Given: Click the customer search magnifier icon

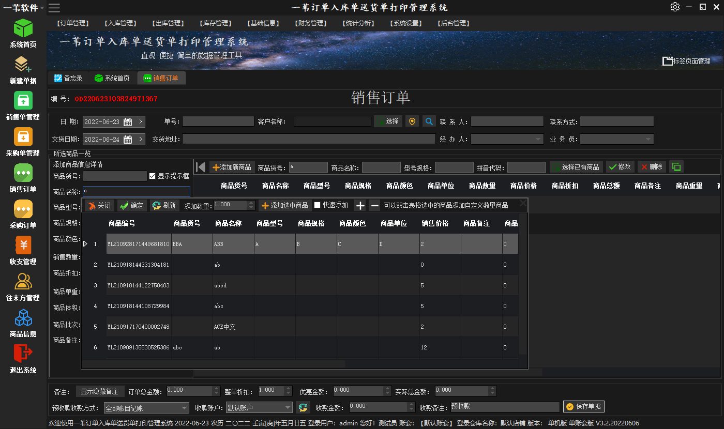Looking at the screenshot, I should click(x=429, y=121).
